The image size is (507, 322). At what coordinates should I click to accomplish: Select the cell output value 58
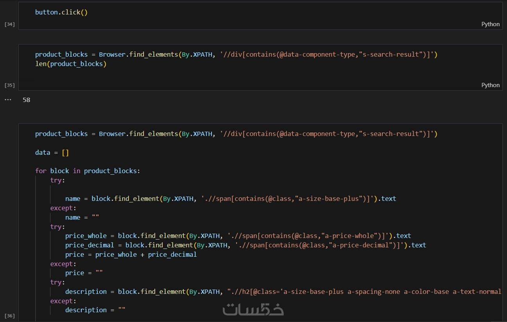pos(26,100)
